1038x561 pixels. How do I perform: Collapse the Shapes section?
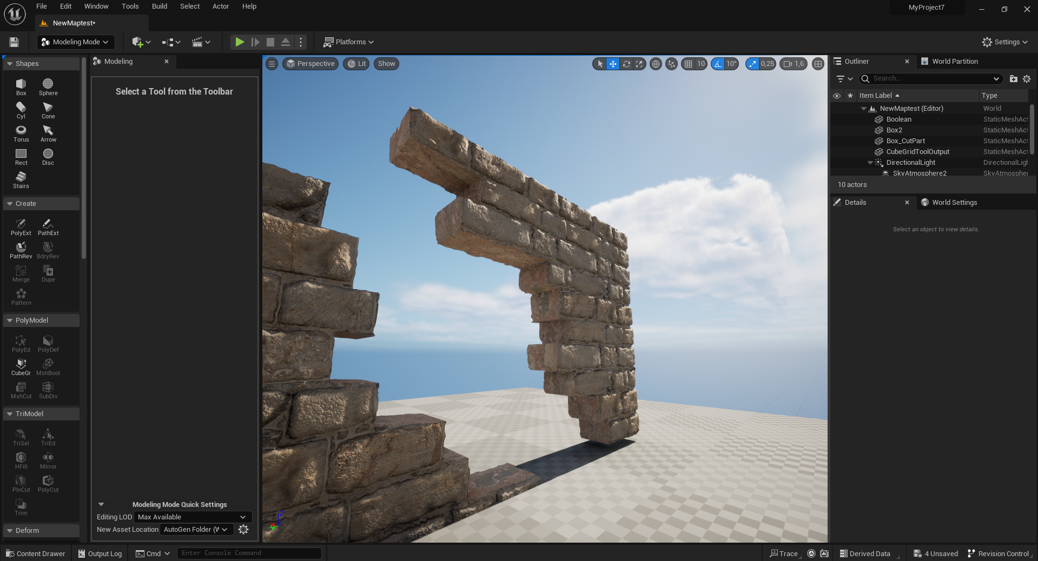[10, 64]
